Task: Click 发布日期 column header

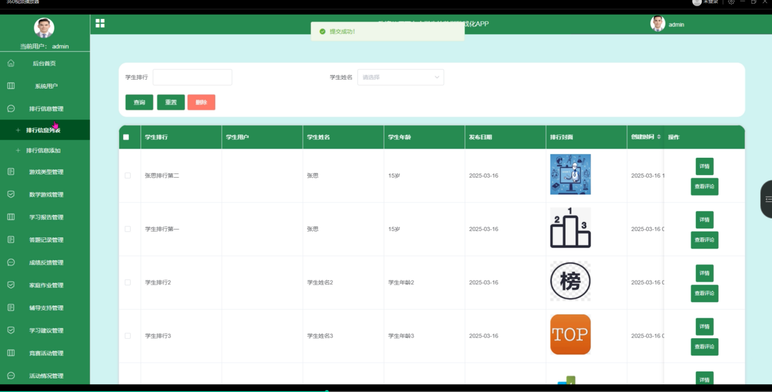Action: [480, 137]
